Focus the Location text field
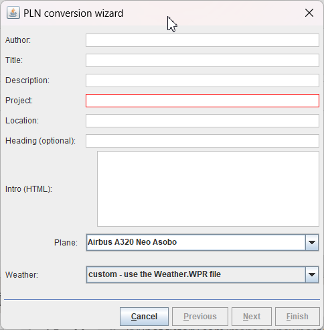Viewport: 324px width, 330px height. (x=202, y=121)
